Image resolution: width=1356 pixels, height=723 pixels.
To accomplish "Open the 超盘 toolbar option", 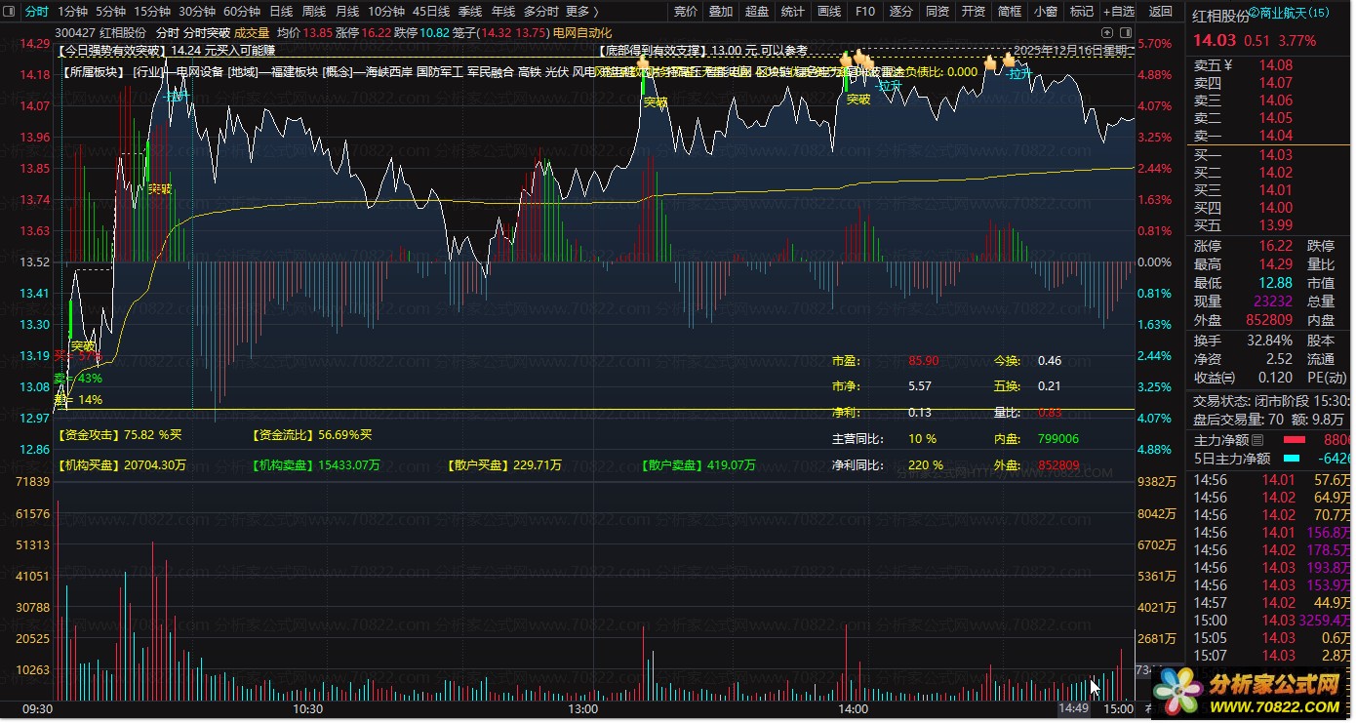I will tap(757, 12).
